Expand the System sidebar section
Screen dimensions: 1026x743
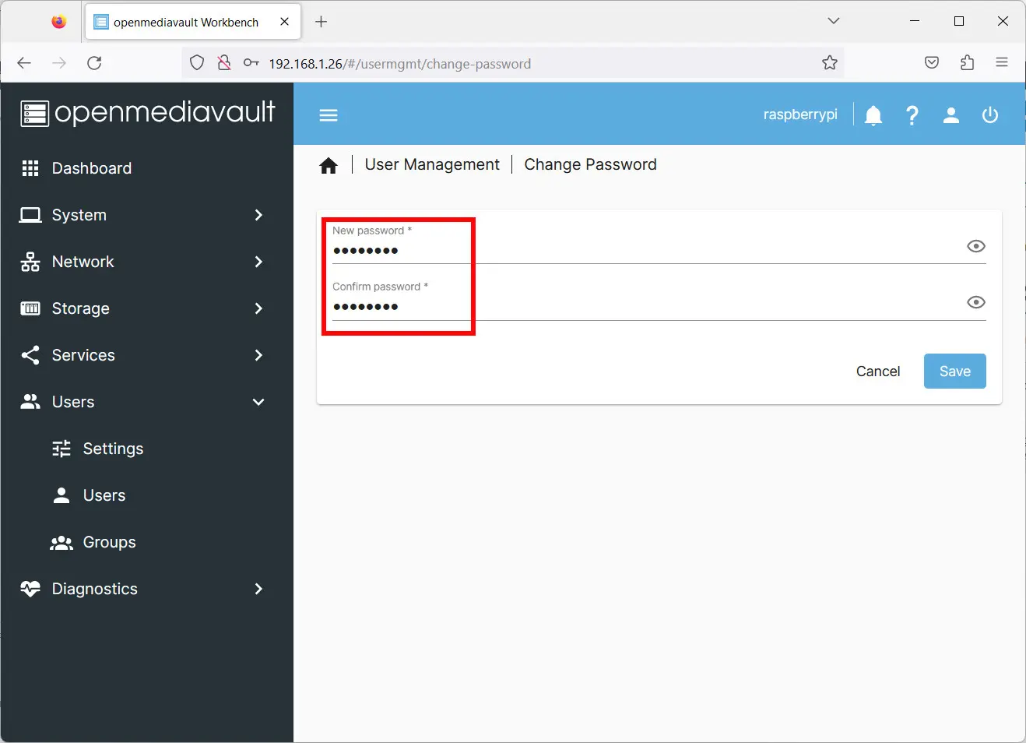click(x=79, y=215)
